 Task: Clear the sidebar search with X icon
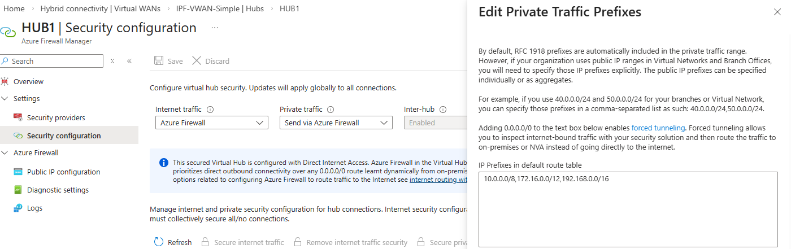pos(112,61)
